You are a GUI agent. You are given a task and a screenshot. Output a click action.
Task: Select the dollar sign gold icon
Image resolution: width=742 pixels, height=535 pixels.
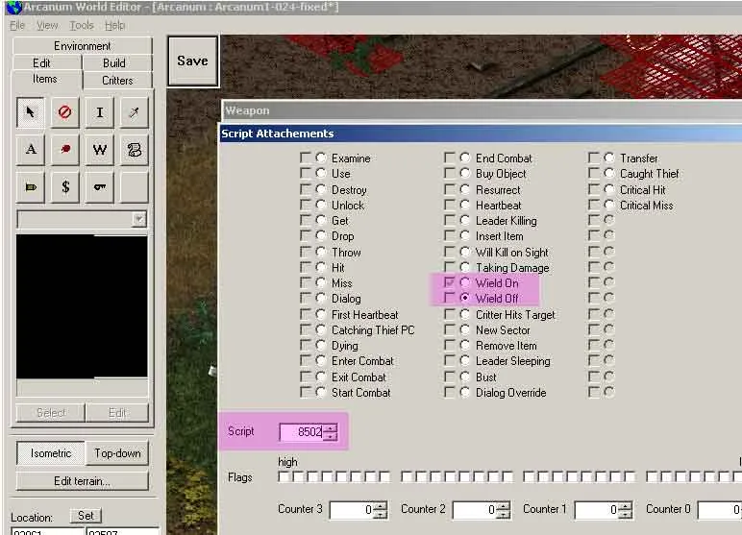(x=64, y=186)
